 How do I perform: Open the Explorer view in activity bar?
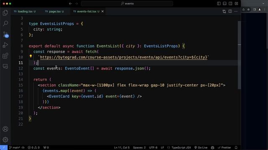coord(5,13)
